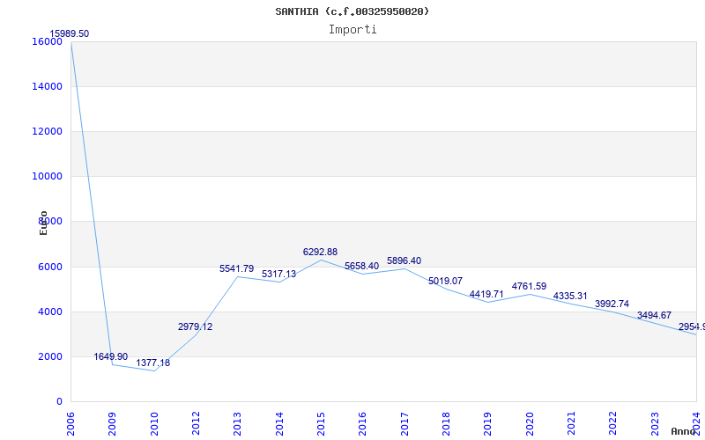Select the x-axis year 2016
This screenshot has width=705, height=440.
pos(362,424)
